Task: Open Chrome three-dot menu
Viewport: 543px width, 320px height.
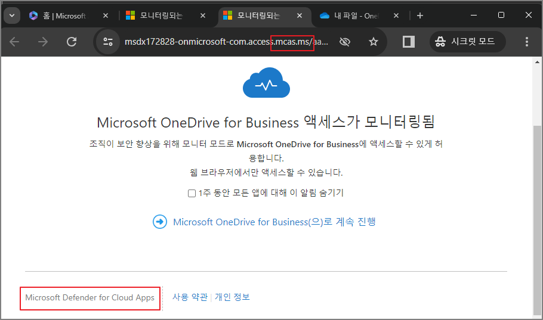Action: [527, 42]
